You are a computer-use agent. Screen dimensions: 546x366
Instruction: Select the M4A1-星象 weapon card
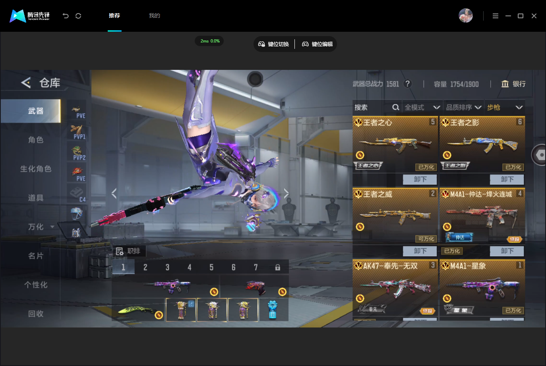pos(482,289)
